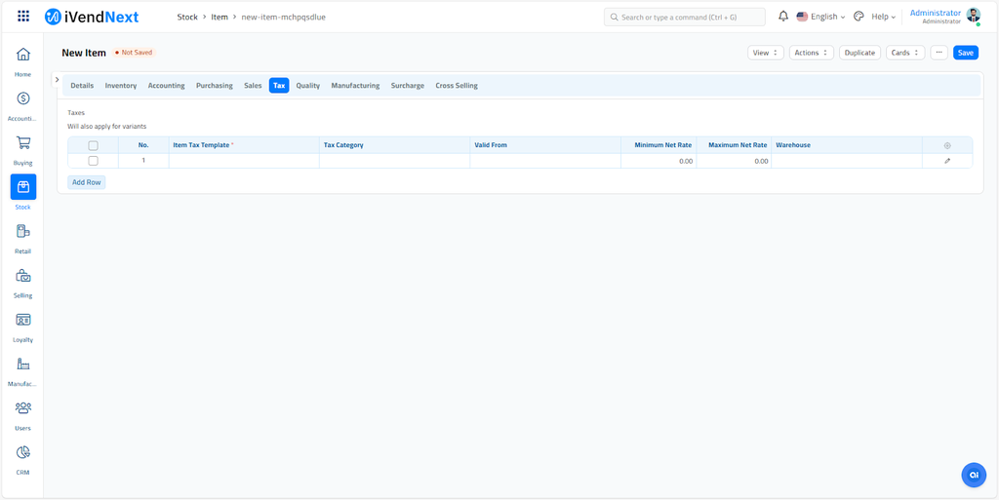Screen dimensions: 999x500
Task: Click the Item Tax Template cell
Action: (243, 161)
